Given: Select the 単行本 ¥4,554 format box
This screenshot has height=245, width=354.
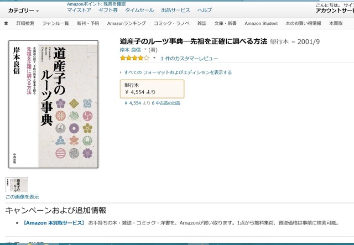Looking at the screenshot, I should click(152, 88).
